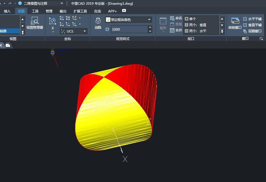Image resolution: width=266 pixels, height=182 pixels.
Task: Increase the 1000 value with up stepper
Action: [150, 27]
